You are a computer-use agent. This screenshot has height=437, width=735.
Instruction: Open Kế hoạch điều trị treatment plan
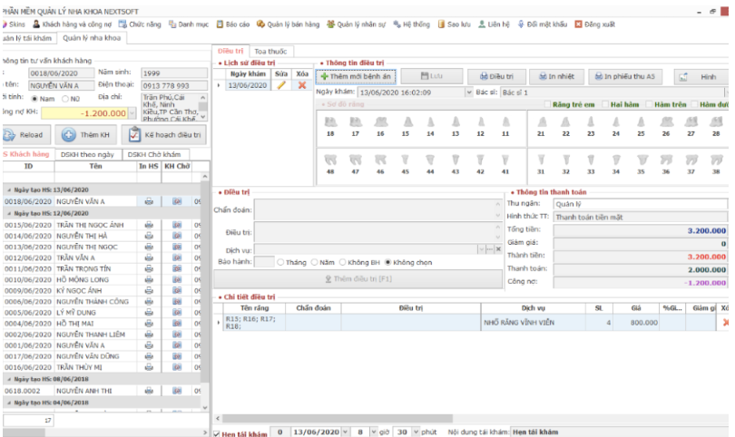pos(162,135)
